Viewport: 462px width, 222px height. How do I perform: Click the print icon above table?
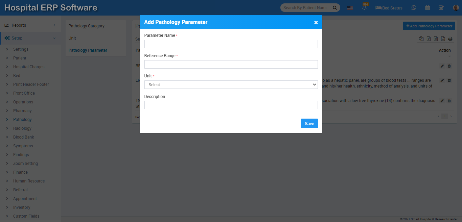450,39
